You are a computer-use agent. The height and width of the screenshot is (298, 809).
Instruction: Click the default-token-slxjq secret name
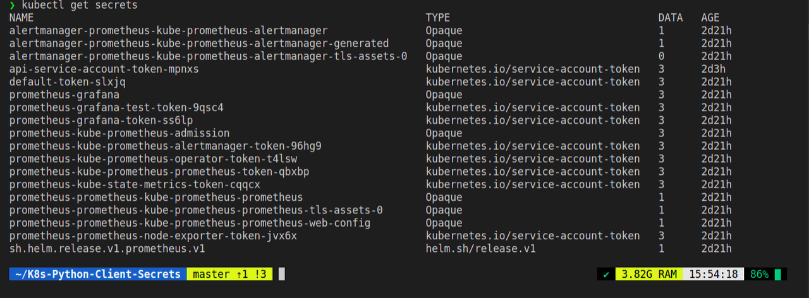coord(67,82)
